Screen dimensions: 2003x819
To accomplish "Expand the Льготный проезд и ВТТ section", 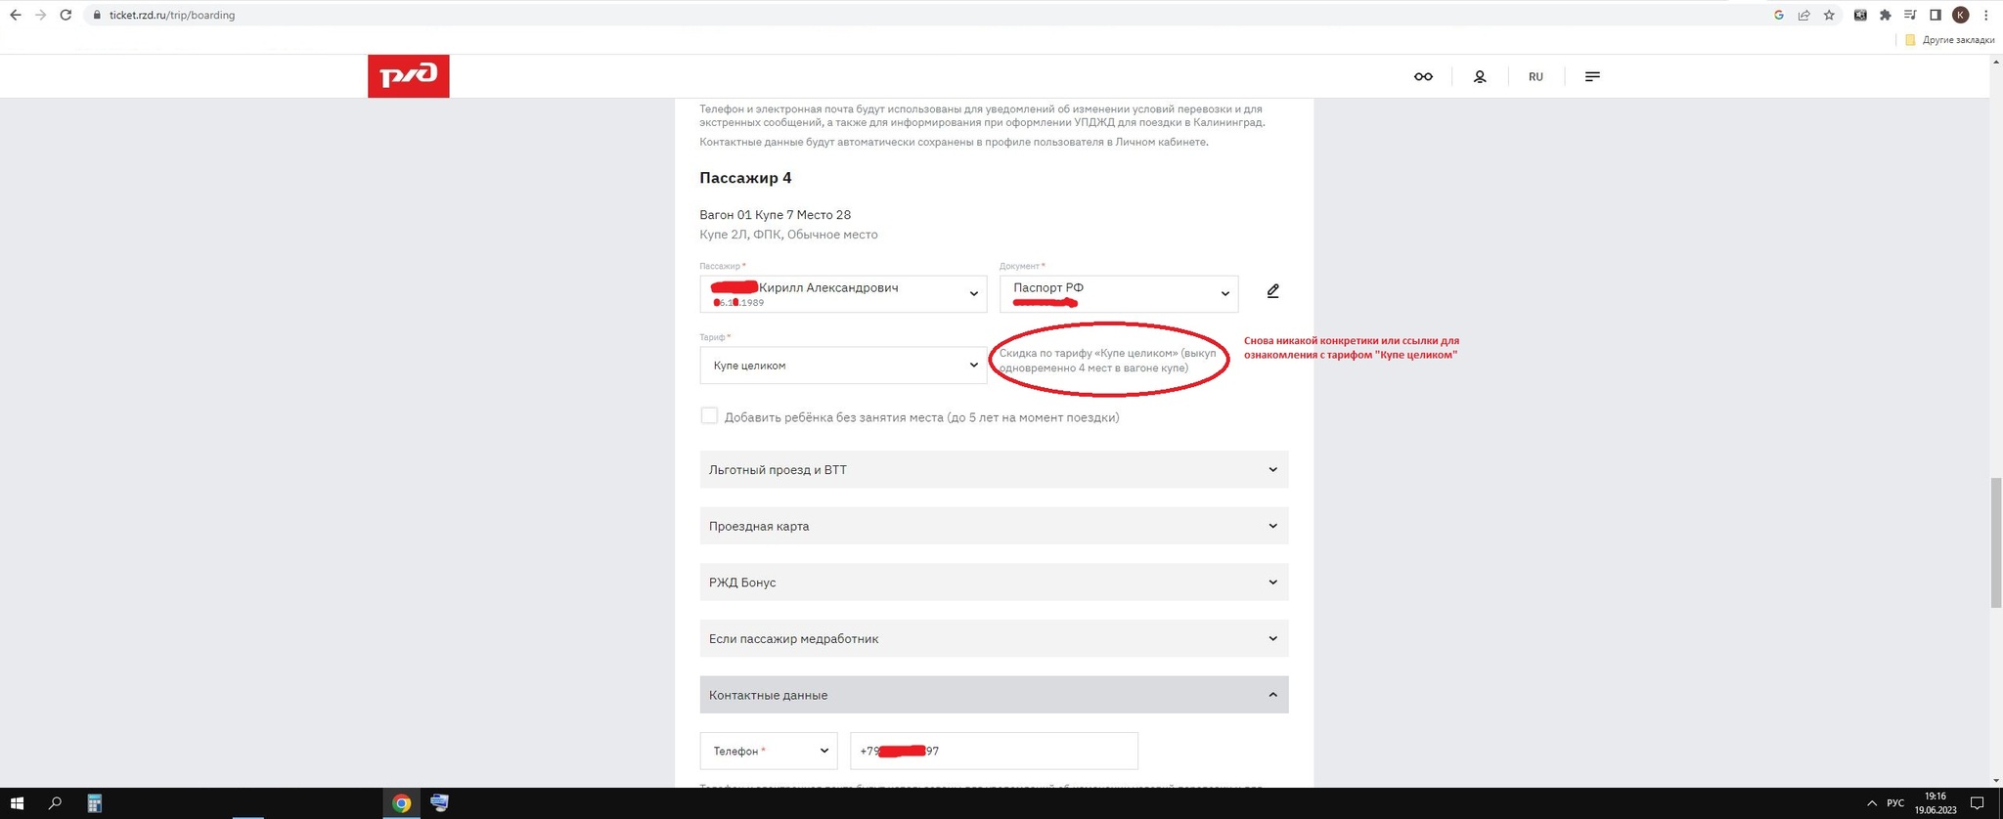I will 994,470.
